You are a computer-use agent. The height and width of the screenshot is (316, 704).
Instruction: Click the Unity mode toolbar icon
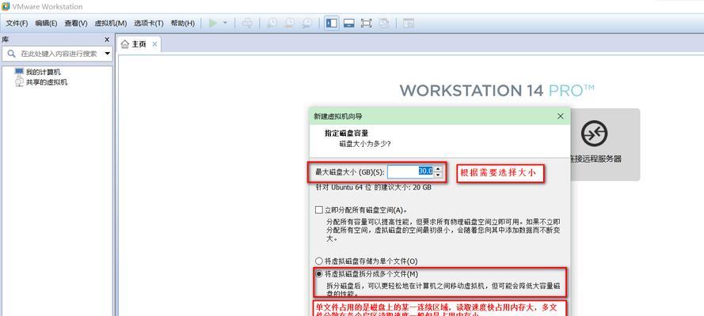click(x=384, y=23)
